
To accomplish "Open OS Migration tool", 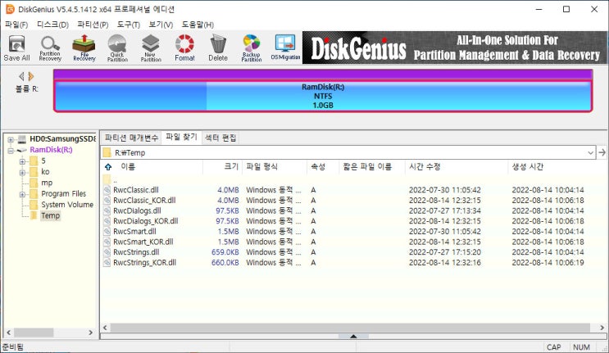I will (285, 48).
